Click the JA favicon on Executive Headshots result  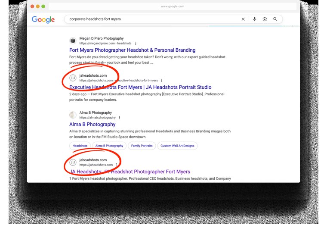73,78
